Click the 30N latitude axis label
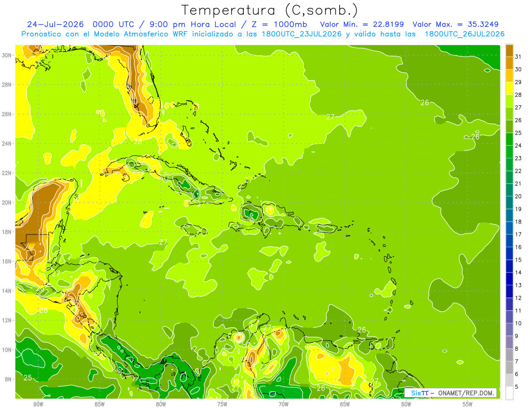The height and width of the screenshot is (410, 530). (7, 55)
